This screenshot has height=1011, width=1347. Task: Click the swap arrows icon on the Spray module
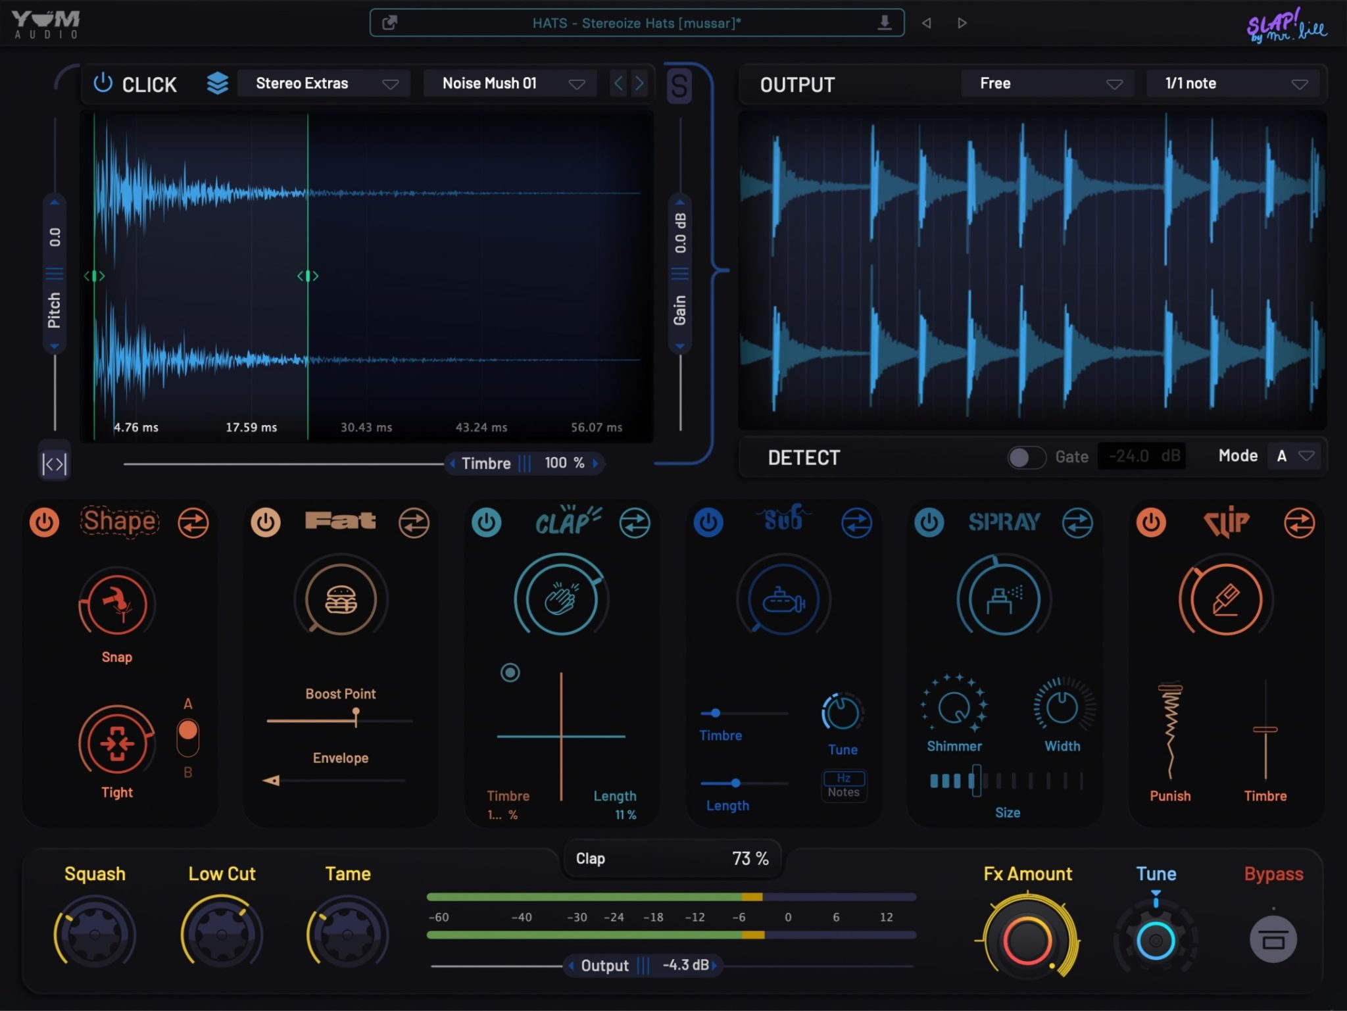click(1077, 522)
